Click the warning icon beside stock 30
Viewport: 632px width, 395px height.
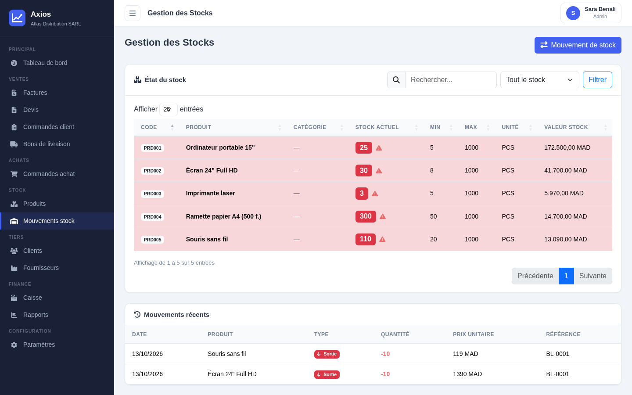(379, 171)
